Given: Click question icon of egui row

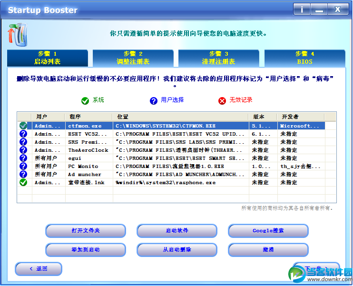Looking at the screenshot, I should click(23, 158).
